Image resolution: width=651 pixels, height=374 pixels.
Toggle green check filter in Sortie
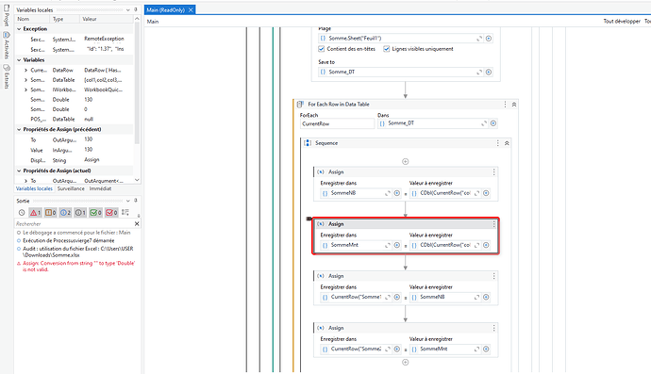pos(95,213)
